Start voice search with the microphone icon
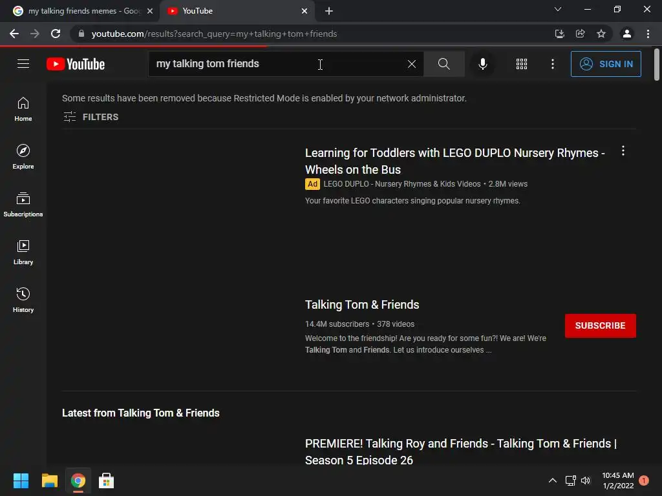The height and width of the screenshot is (496, 662). click(482, 64)
